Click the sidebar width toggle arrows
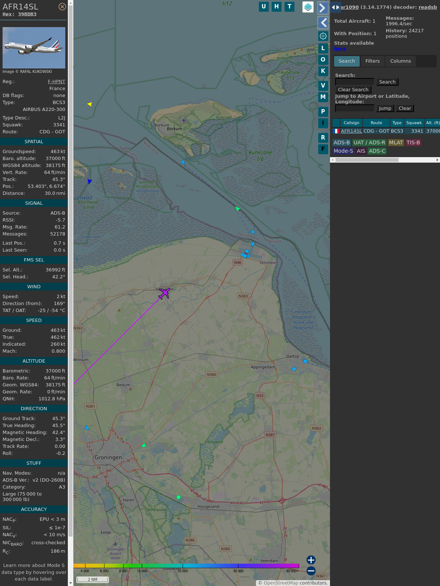This screenshot has width=440, height=586. [335, 7]
